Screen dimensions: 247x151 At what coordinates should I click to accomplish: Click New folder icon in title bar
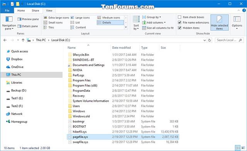18,4
